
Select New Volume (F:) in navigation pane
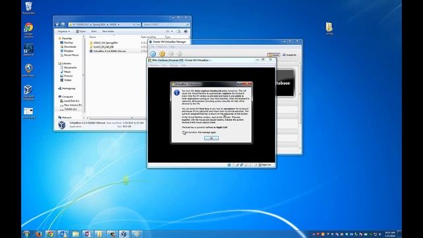(71, 105)
